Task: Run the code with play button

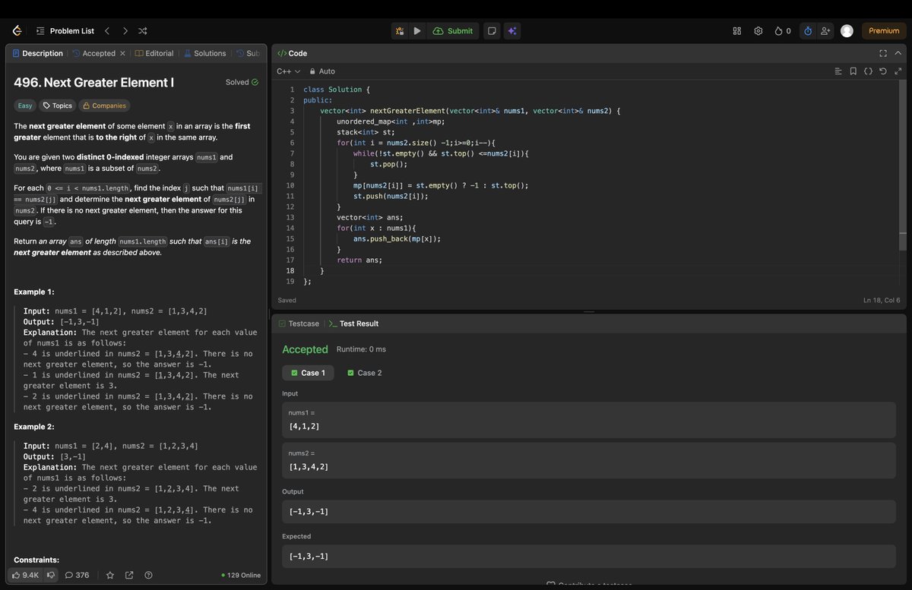Action: [417, 31]
